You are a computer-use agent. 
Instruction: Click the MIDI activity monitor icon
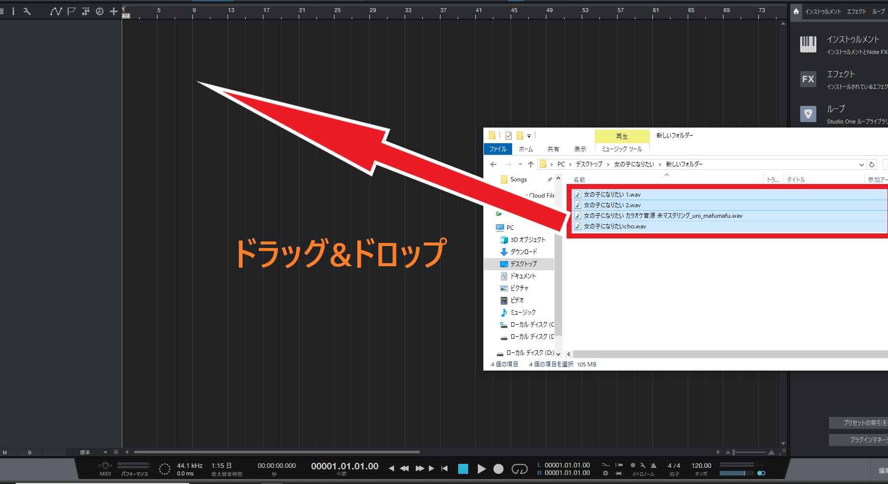[105, 465]
